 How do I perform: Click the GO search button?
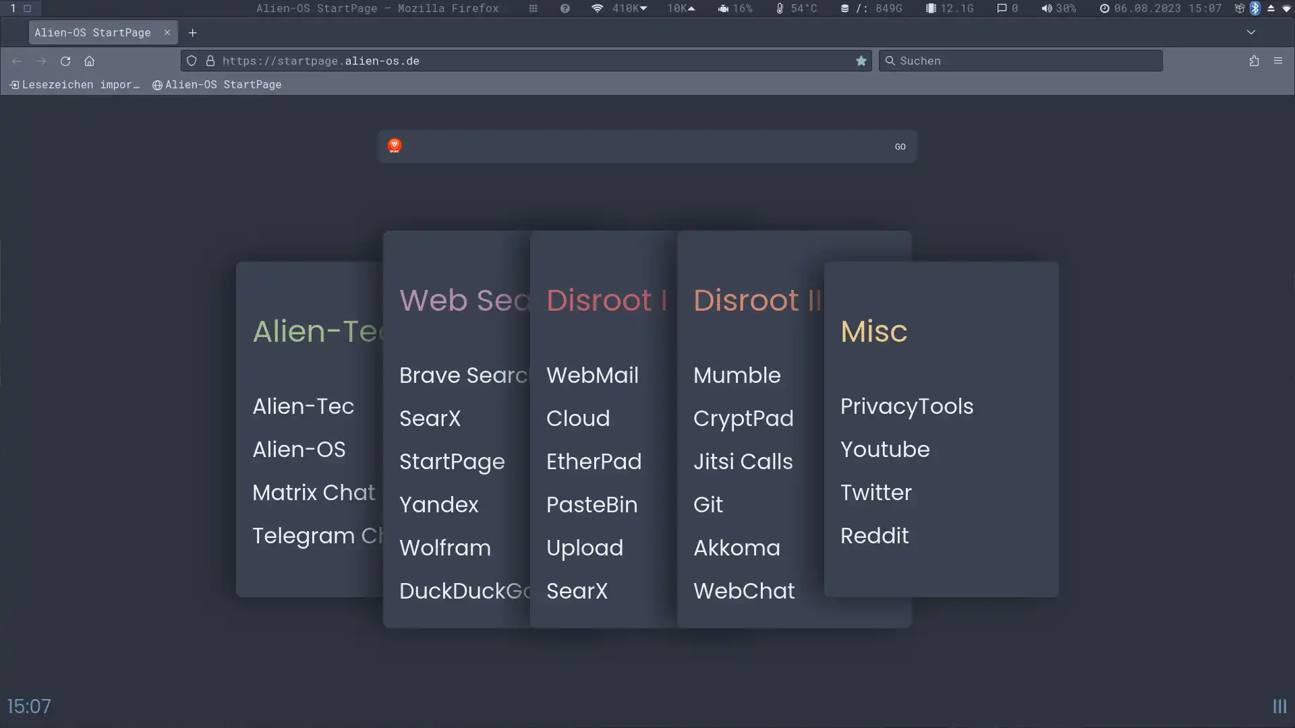pos(900,146)
